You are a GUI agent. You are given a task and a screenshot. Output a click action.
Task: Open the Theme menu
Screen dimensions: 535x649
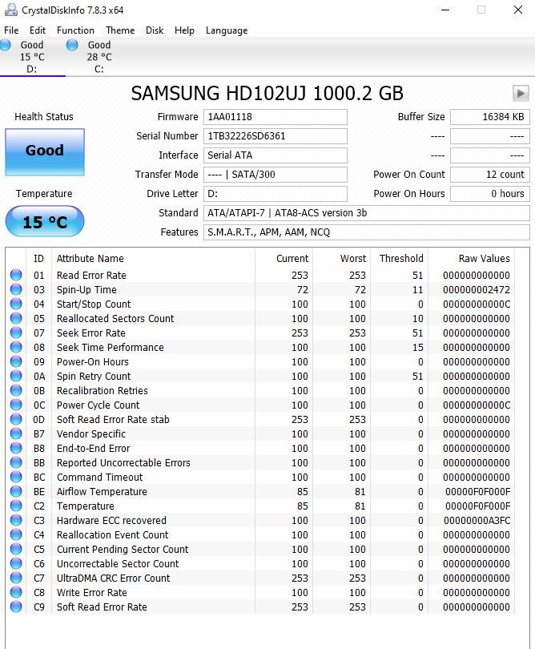[120, 30]
